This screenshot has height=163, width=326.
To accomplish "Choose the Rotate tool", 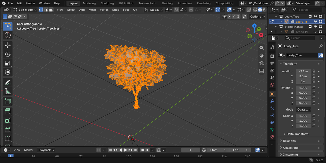I will 8,54.
